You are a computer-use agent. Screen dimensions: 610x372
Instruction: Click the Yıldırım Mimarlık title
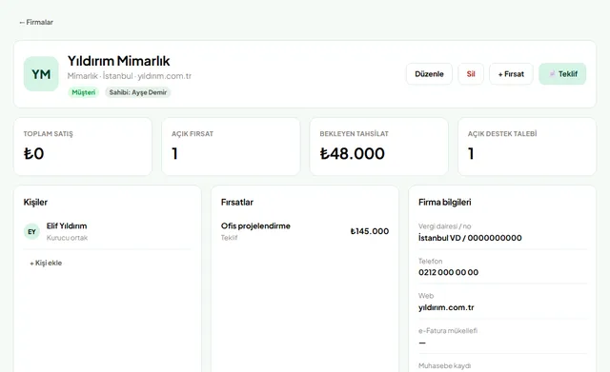(118, 61)
